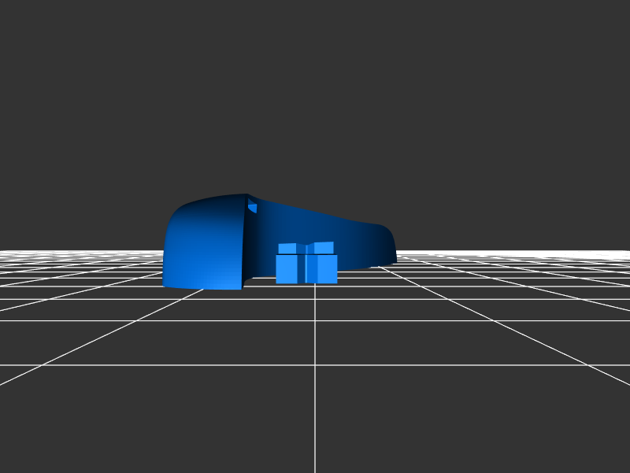Screen dimensions: 630x473
Task: Select the small triangular notch atop the shell
Action: 252,208
